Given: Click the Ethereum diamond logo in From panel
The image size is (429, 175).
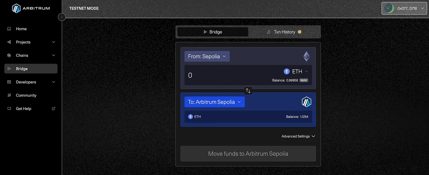Looking at the screenshot, I should click(306, 56).
